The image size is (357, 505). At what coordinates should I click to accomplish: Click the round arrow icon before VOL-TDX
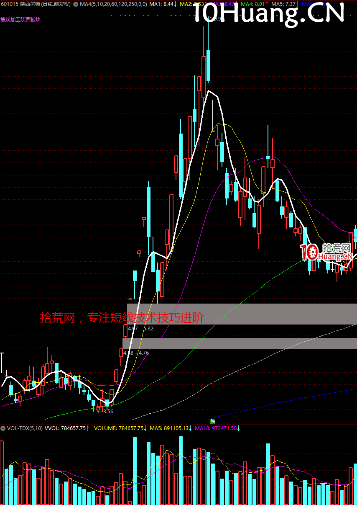click(x=3, y=428)
